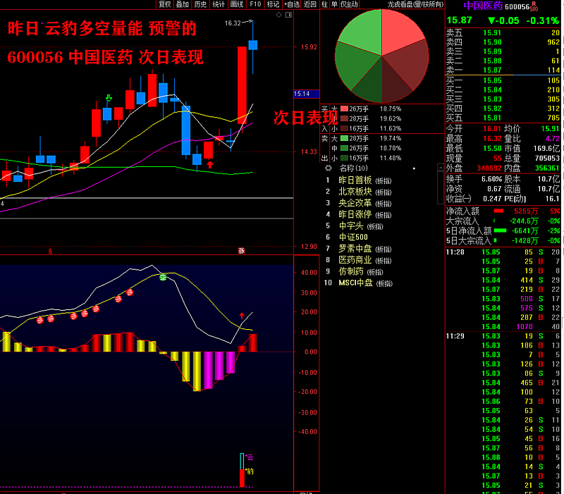This screenshot has height=494, width=564.
Task: Enable the 仅主动 filter
Action: pos(349,4)
